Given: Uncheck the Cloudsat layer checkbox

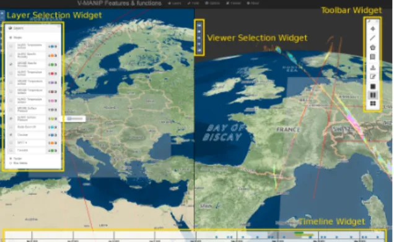Looking at the screenshot, I should click(x=11, y=135).
